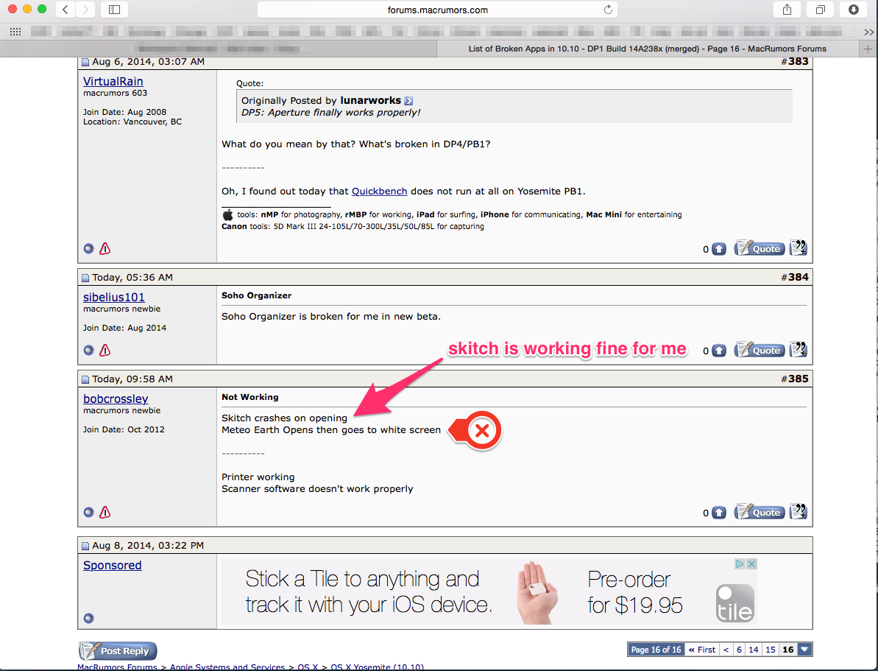Viewport: 878px width, 671px height.
Task: Toggle the Safari sidebar button
Action: point(114,10)
